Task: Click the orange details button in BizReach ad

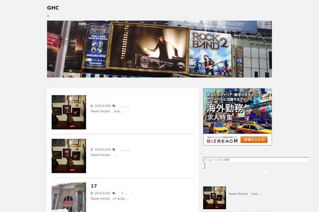Action: 254,139
